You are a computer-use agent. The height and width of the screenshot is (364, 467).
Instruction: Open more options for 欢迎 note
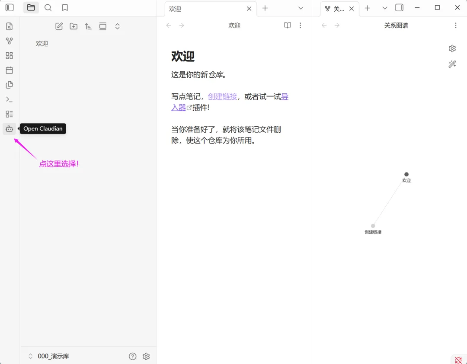[300, 26]
